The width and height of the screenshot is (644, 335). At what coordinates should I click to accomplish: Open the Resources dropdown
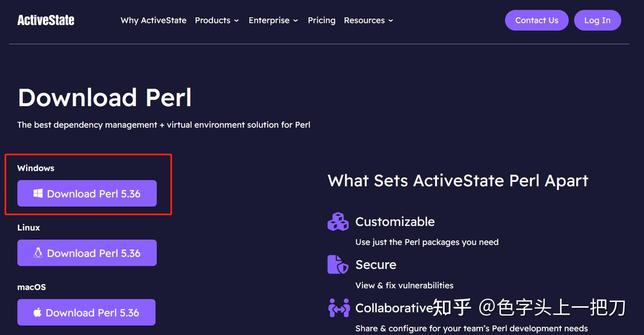(364, 20)
